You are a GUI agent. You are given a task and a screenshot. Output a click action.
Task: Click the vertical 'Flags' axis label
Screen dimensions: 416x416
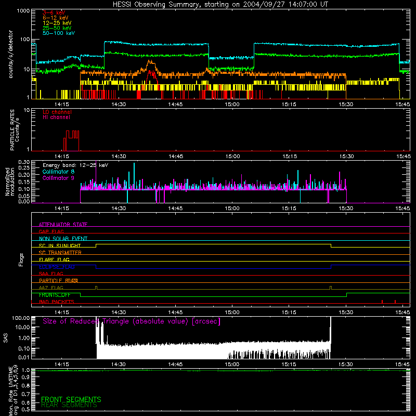click(x=21, y=259)
